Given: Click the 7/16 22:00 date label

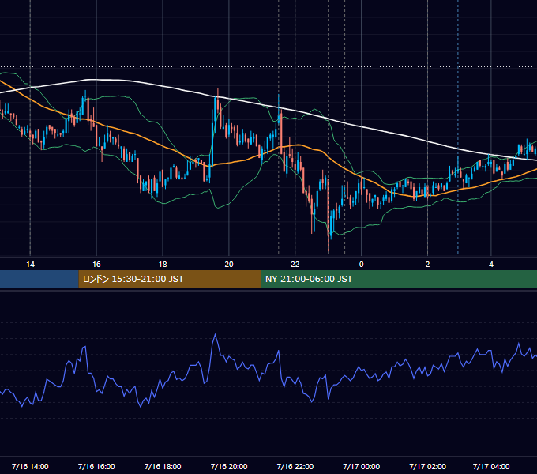Looking at the screenshot, I should pos(295,466).
